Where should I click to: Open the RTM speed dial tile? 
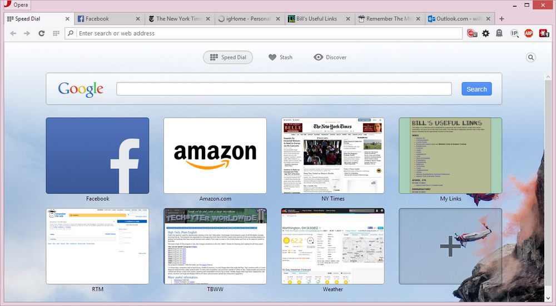pos(97,246)
